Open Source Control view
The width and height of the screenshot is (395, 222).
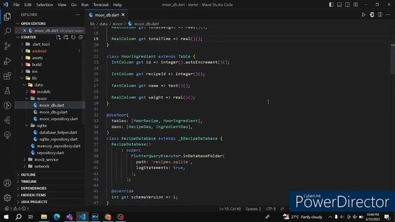[x=7, y=46]
